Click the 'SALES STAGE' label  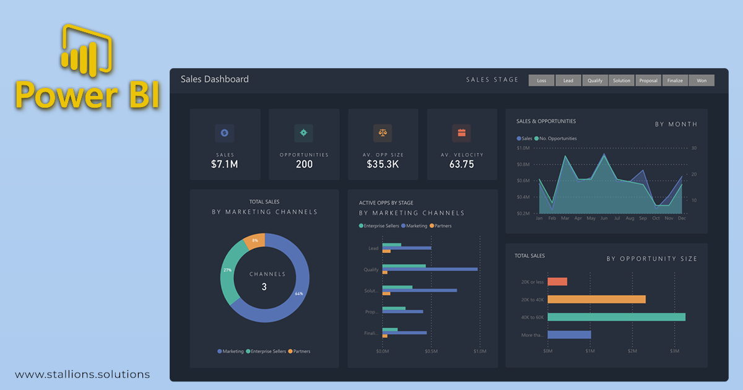point(492,80)
